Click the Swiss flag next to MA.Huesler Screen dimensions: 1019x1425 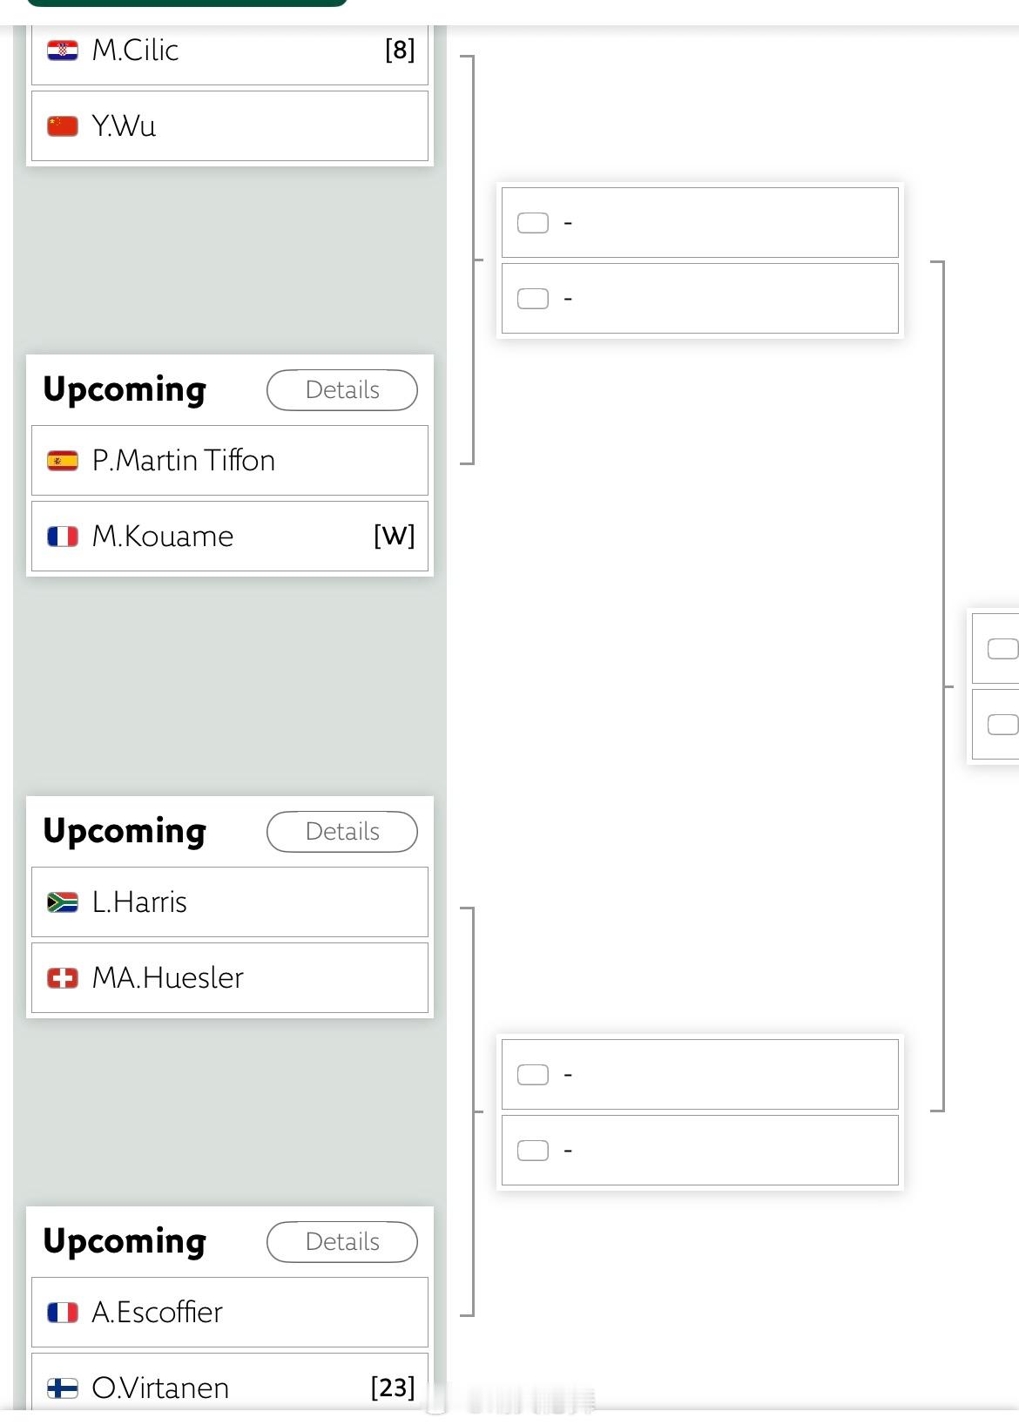(x=62, y=978)
